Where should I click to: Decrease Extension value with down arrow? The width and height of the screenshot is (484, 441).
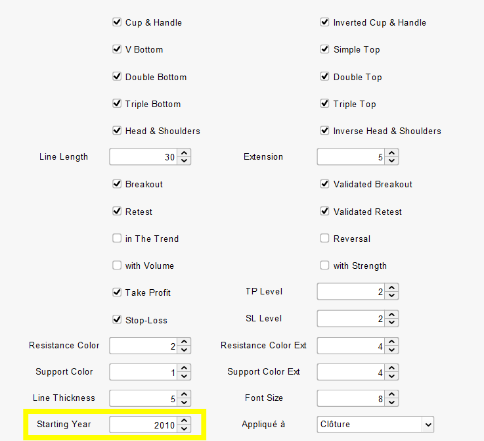(x=391, y=160)
